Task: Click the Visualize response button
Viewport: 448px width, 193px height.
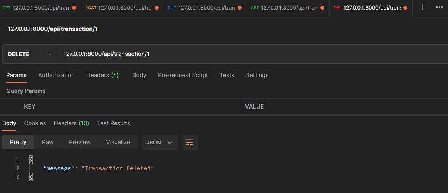Action: [118, 142]
